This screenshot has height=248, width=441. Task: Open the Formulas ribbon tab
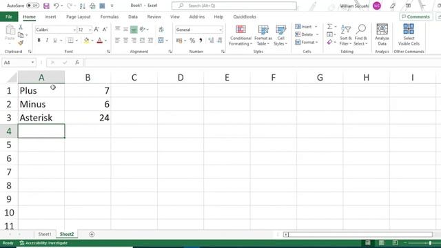coord(110,17)
